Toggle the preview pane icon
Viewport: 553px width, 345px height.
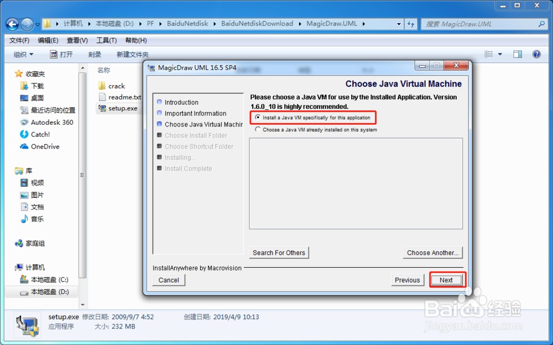click(518, 54)
